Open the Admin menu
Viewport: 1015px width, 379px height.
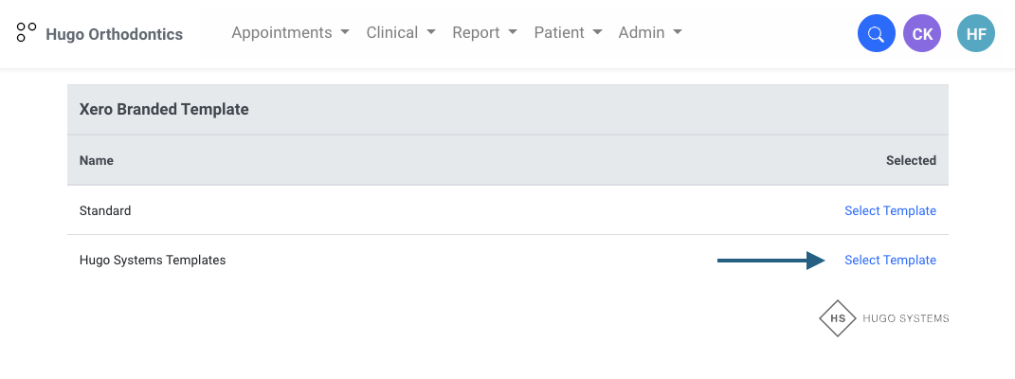tap(650, 32)
